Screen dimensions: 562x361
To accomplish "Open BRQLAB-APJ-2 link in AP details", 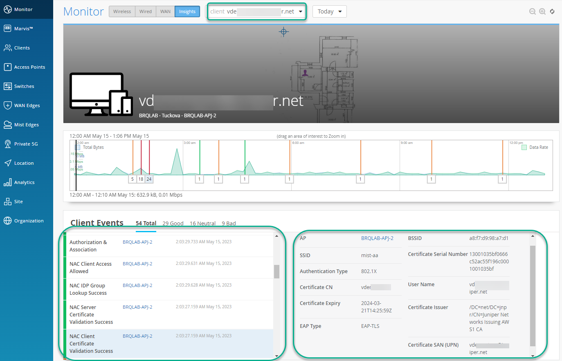I will [377, 238].
